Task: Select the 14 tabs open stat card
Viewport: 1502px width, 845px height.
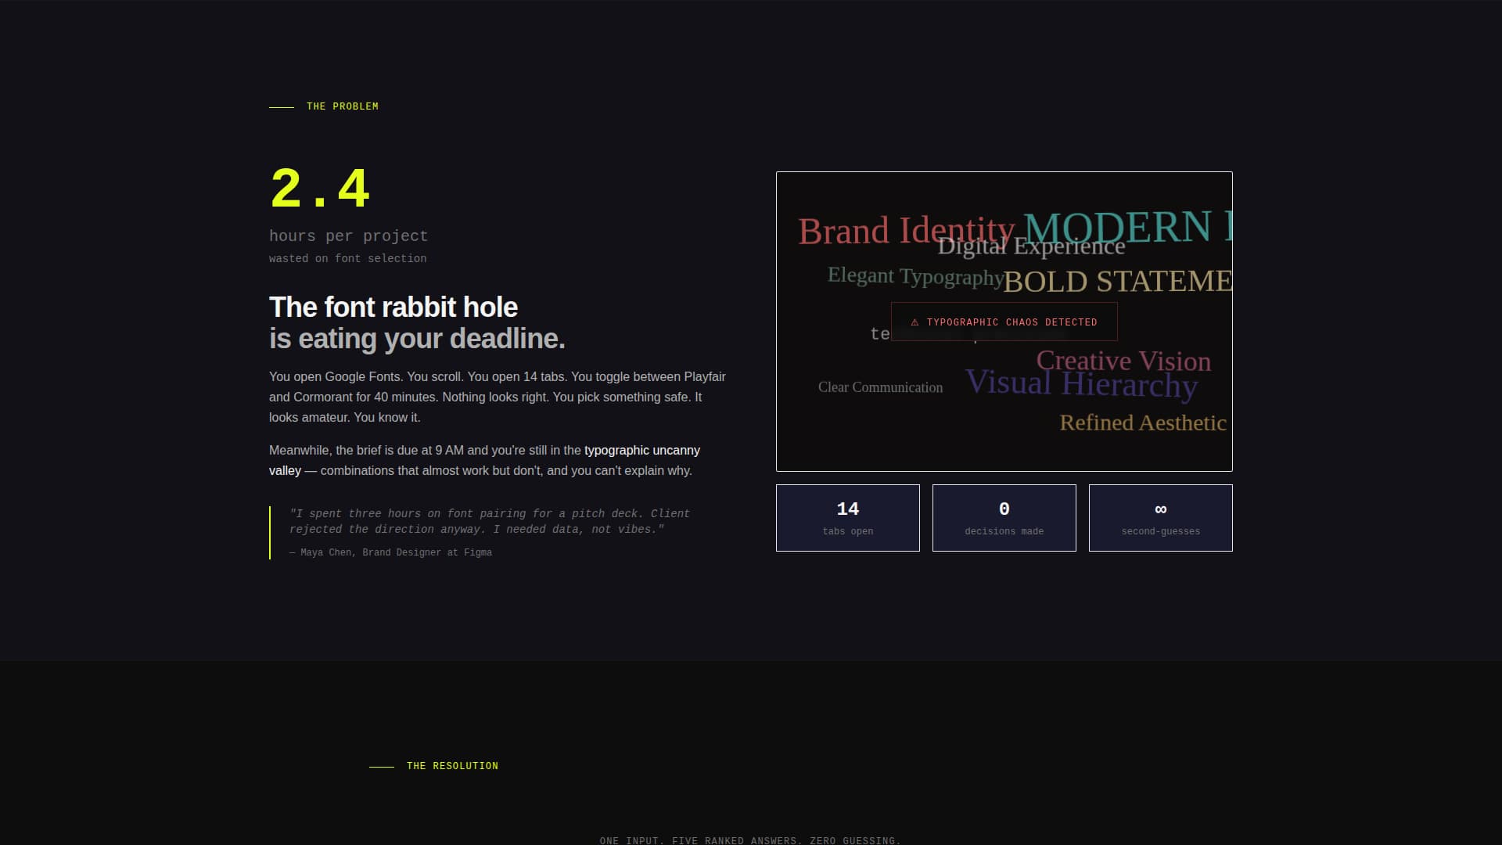Action: click(x=847, y=518)
